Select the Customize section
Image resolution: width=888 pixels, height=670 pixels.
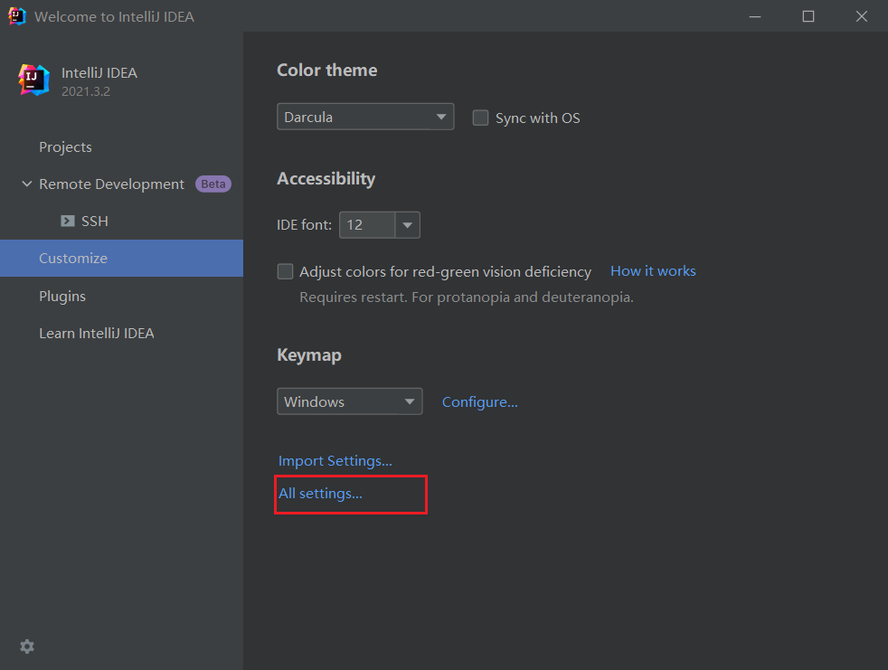121,259
